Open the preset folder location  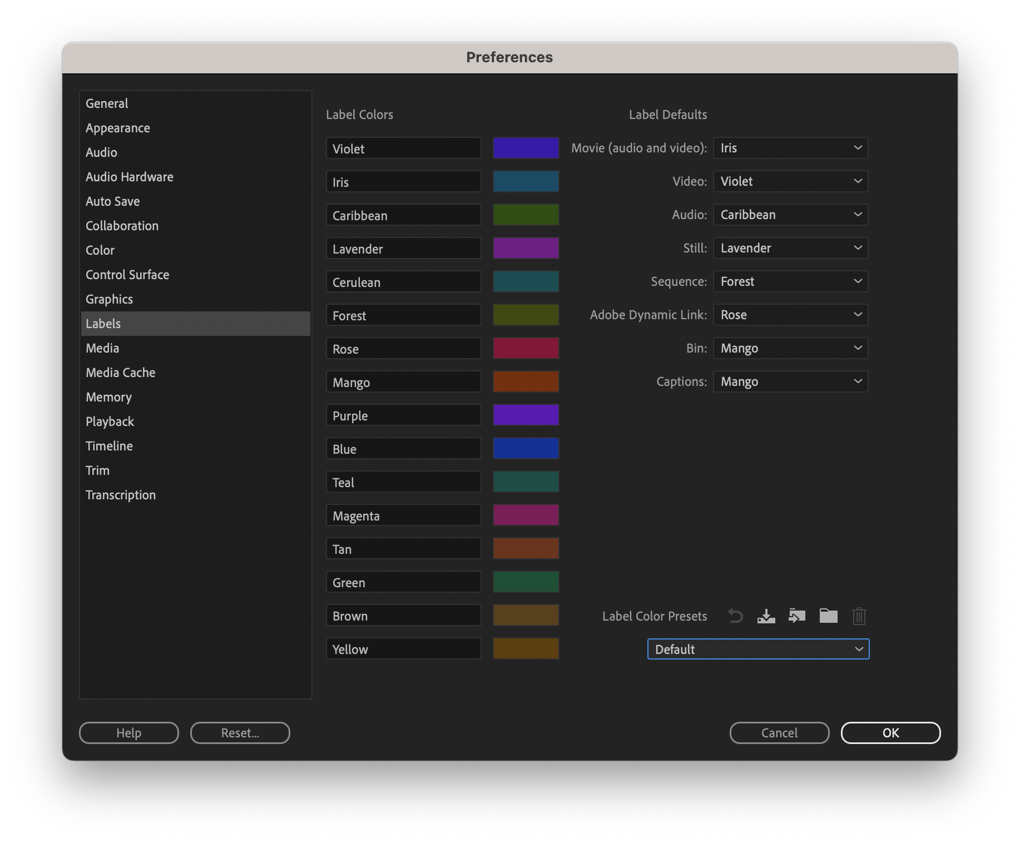[828, 616]
